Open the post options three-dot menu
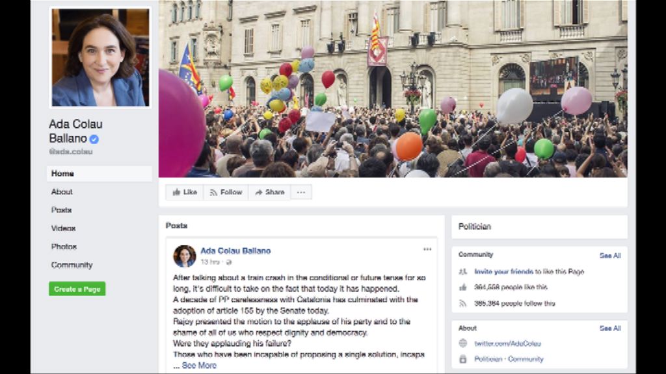The height and width of the screenshot is (374, 666). [x=427, y=249]
